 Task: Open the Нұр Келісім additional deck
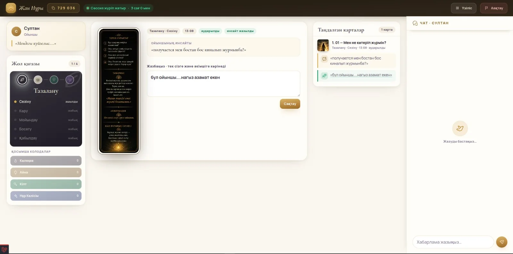(46, 196)
